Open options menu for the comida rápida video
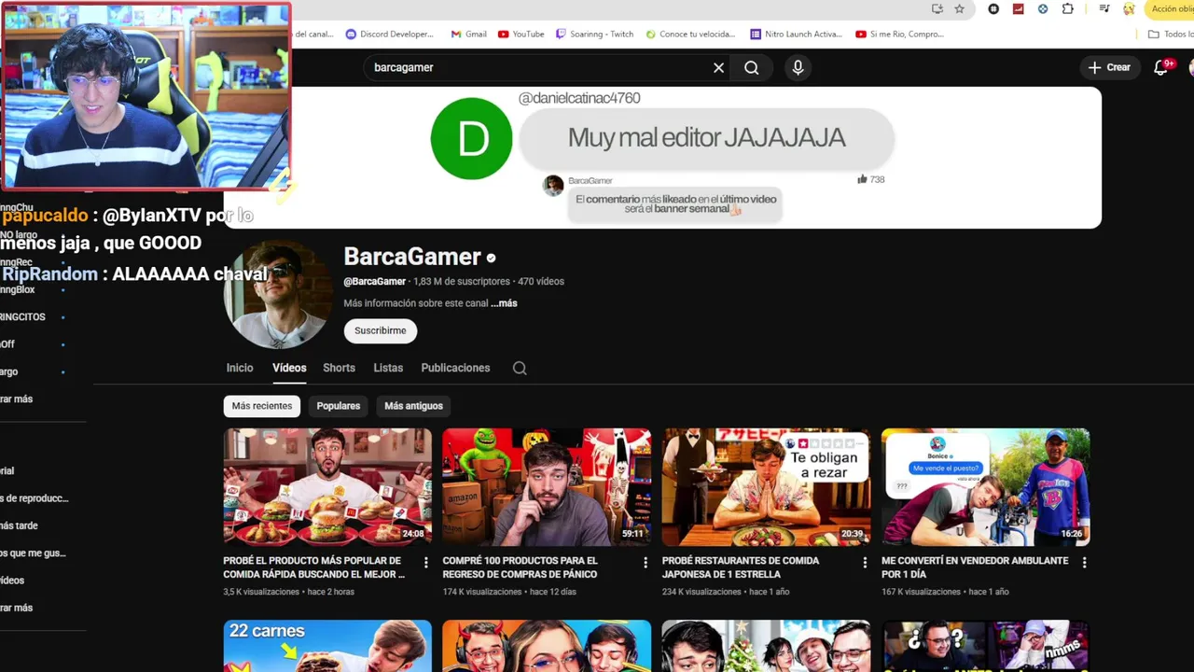This screenshot has height=672, width=1194. point(426,563)
